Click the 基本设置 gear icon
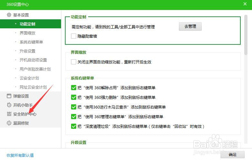This screenshot has width=252, height=161. point(9,15)
